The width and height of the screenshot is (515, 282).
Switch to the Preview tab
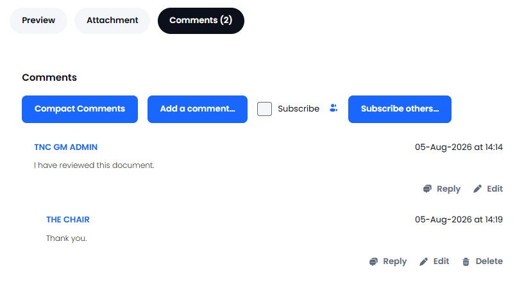click(x=38, y=21)
